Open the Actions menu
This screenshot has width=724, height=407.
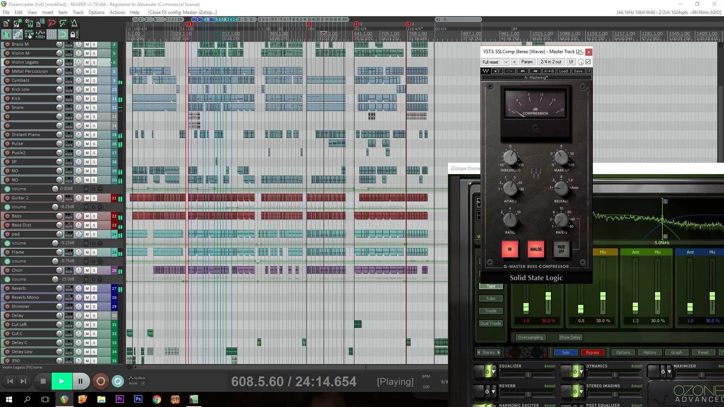point(117,12)
